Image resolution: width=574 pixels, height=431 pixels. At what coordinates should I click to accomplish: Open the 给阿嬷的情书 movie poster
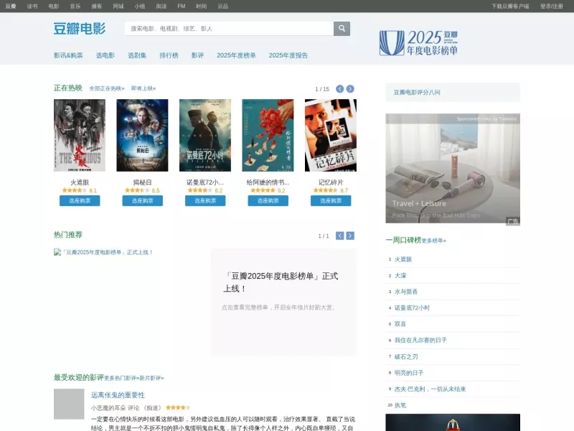268,135
